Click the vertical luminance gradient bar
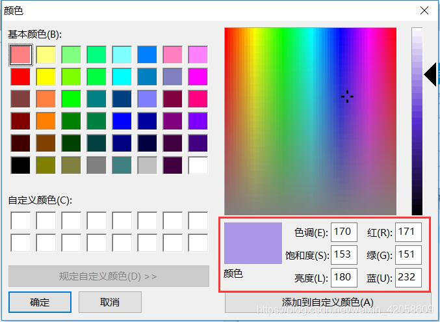 (x=417, y=122)
